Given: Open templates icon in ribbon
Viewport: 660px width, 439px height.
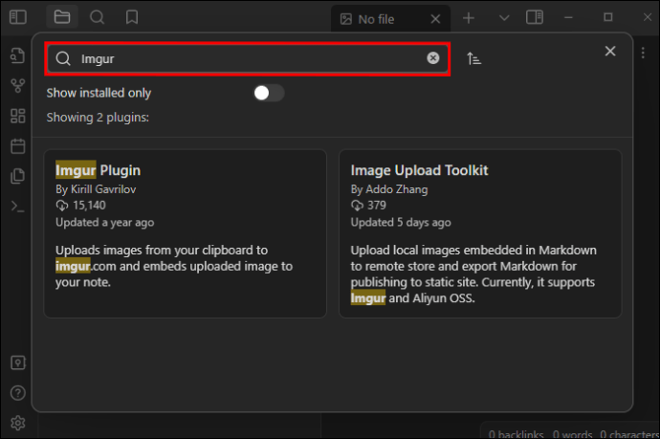Looking at the screenshot, I should [17, 176].
